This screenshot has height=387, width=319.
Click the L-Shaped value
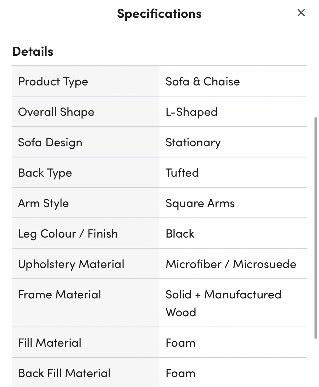191,112
